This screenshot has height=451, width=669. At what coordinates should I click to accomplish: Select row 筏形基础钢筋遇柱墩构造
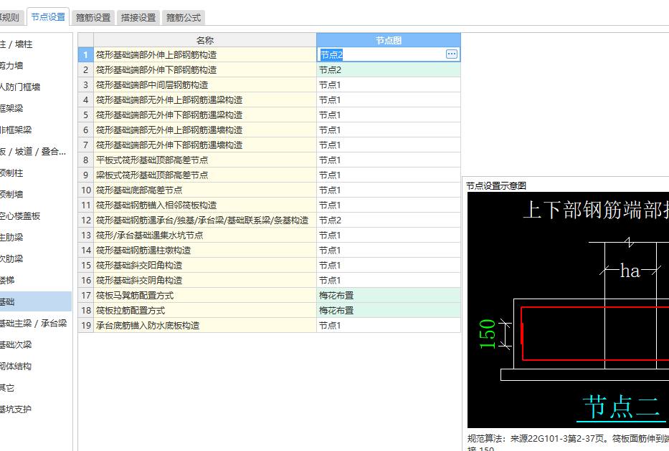(205, 250)
